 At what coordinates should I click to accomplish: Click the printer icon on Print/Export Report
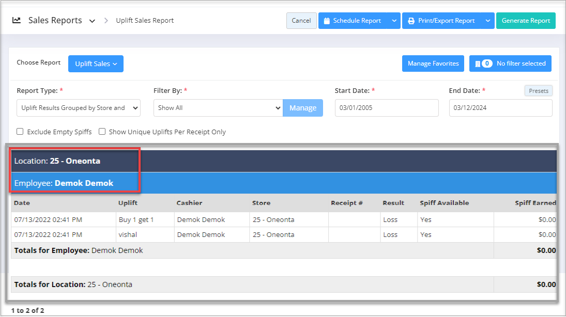tap(411, 21)
